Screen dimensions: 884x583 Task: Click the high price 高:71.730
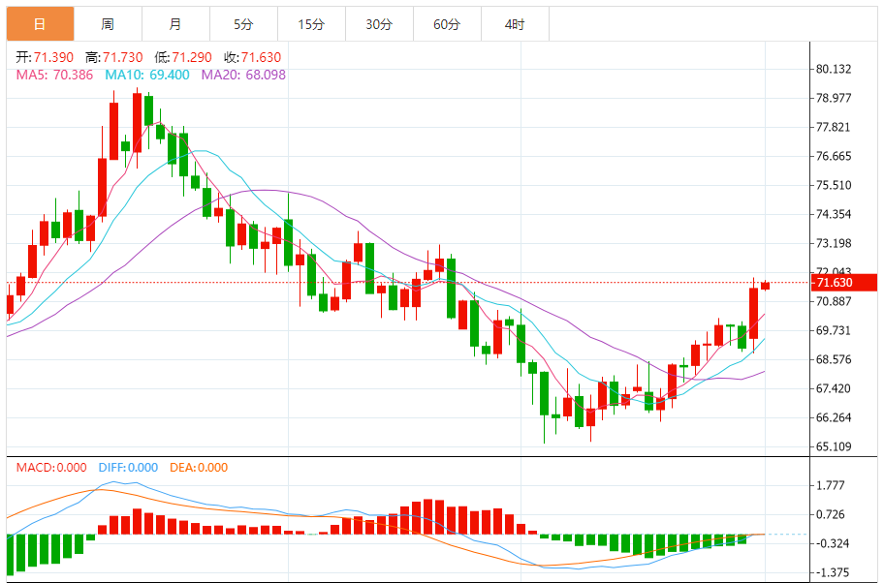(113, 57)
